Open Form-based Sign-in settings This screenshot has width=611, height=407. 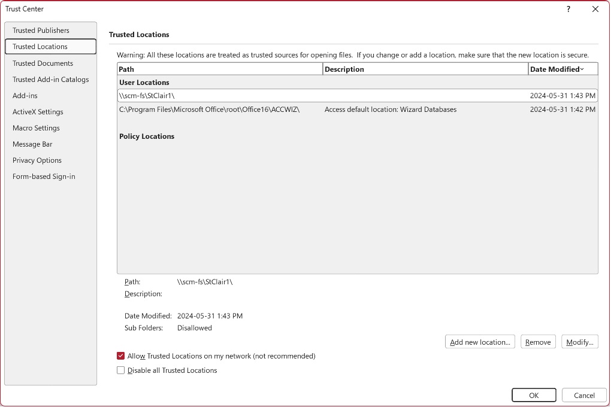[x=43, y=176]
